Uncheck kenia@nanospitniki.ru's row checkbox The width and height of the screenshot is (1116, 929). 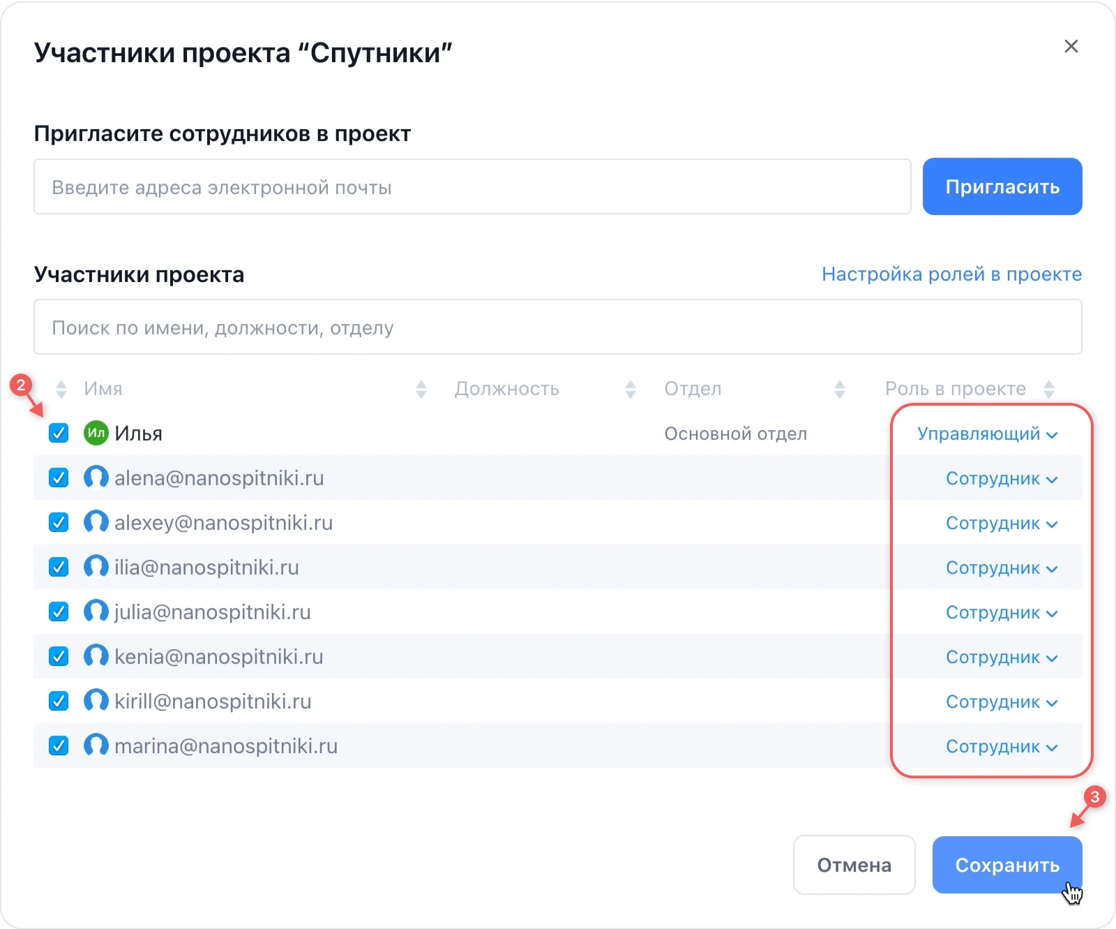59,656
